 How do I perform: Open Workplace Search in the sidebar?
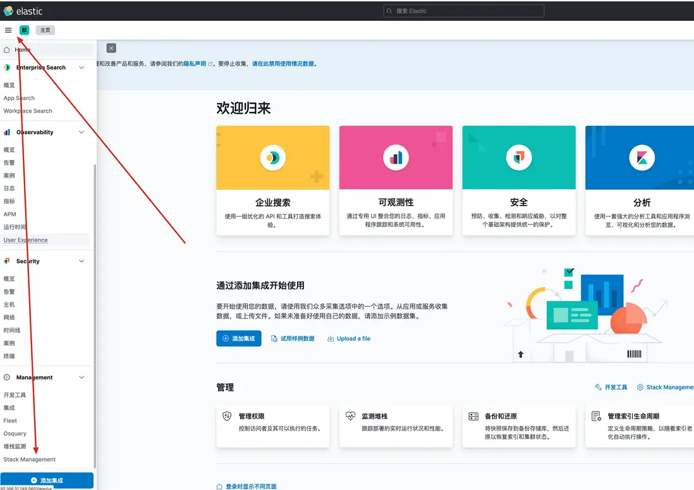point(28,111)
